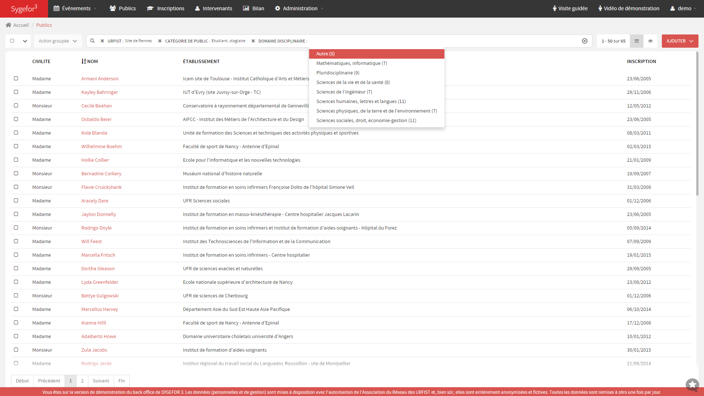Click the star icon at bottom right

[692, 384]
